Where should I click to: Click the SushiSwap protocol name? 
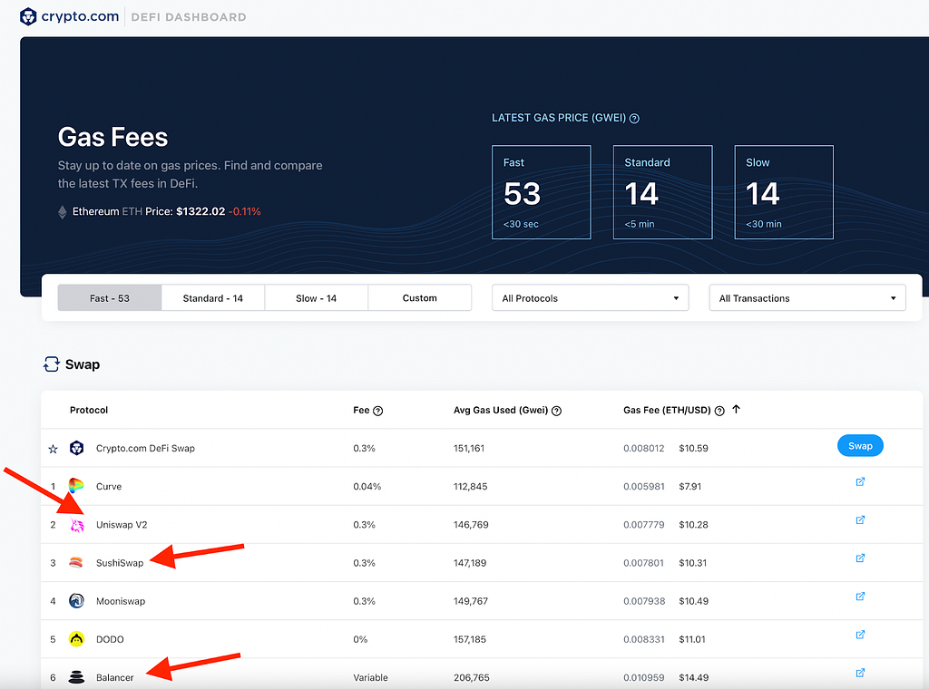point(120,563)
